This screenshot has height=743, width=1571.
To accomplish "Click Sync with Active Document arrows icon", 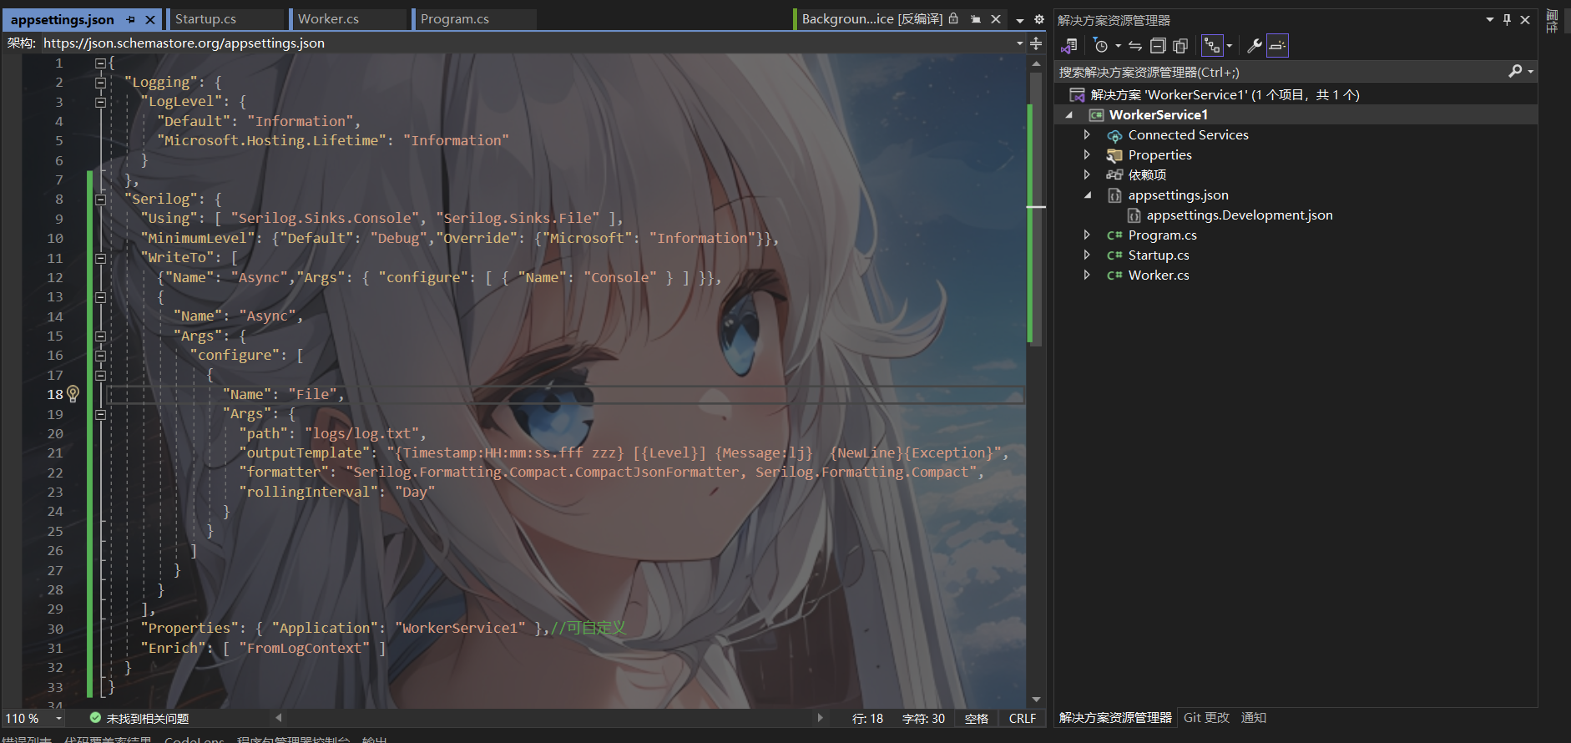I will (x=1135, y=46).
